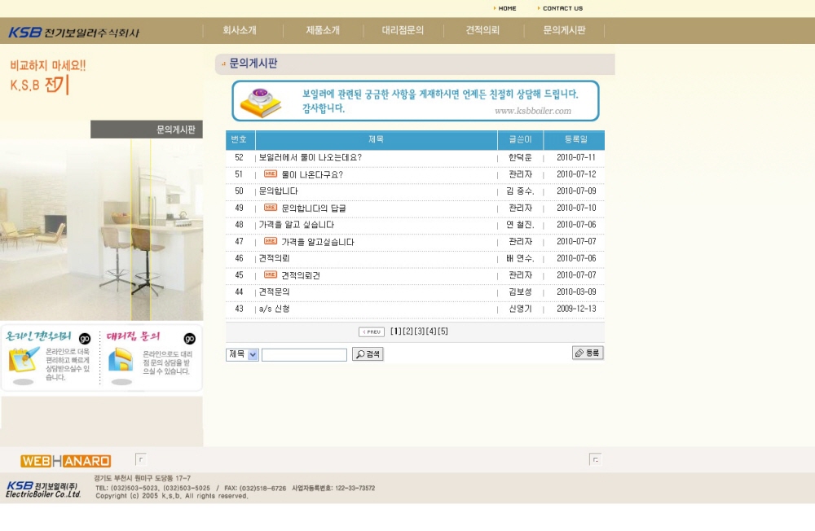
Task: Go to the 제품소개 menu
Action: 323,31
